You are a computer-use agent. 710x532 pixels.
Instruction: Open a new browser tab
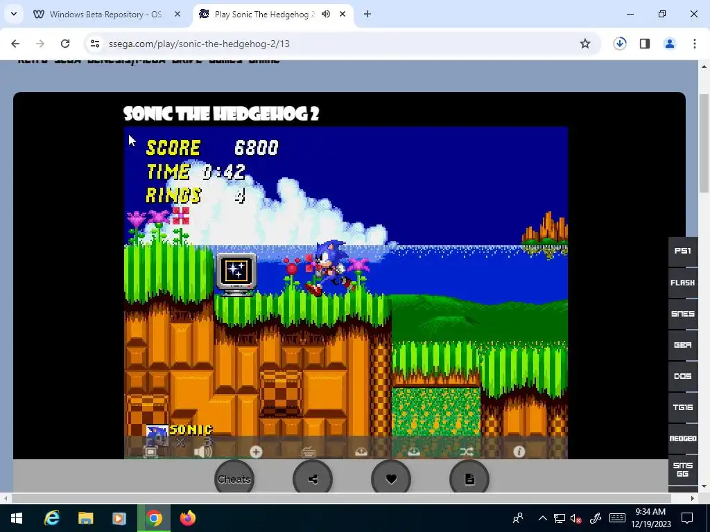click(367, 14)
